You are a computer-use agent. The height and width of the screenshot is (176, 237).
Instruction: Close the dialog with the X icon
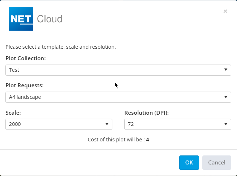coord(225,11)
